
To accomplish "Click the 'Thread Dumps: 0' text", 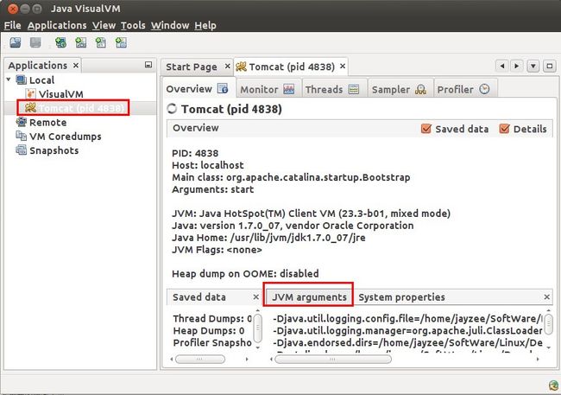I will [x=212, y=318].
